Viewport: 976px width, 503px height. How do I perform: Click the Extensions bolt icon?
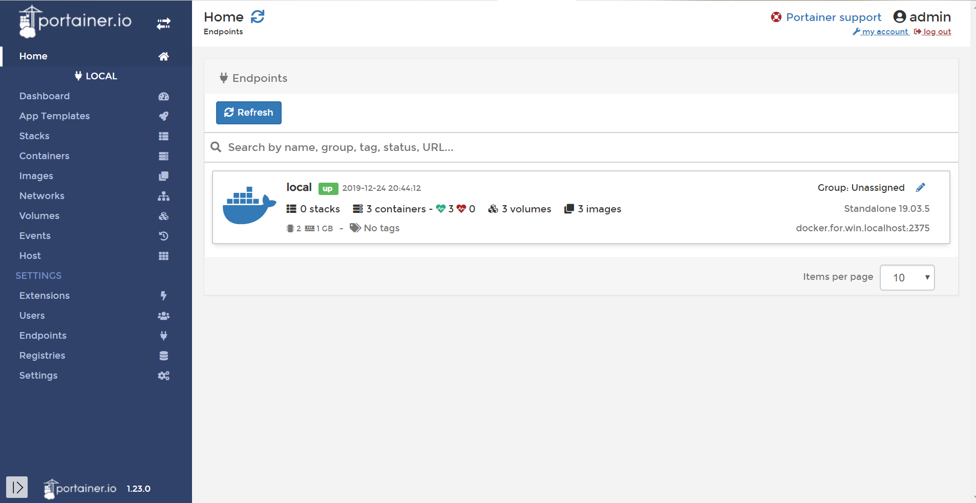pyautogui.click(x=163, y=296)
